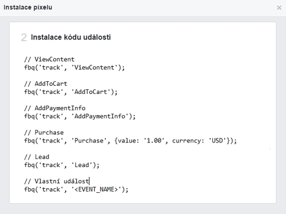The width and height of the screenshot is (286, 214).
Task: Click the 'track' string in custom event line
Action: (51, 189)
